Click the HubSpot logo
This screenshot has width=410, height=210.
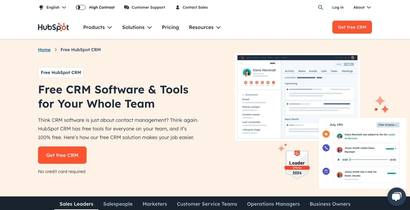(53, 27)
